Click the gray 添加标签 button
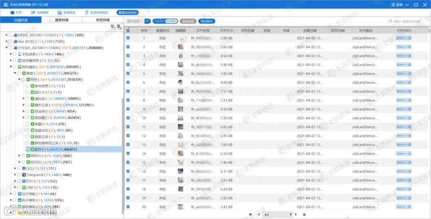Image resolution: width=431 pixels, height=219 pixels. 188,21
